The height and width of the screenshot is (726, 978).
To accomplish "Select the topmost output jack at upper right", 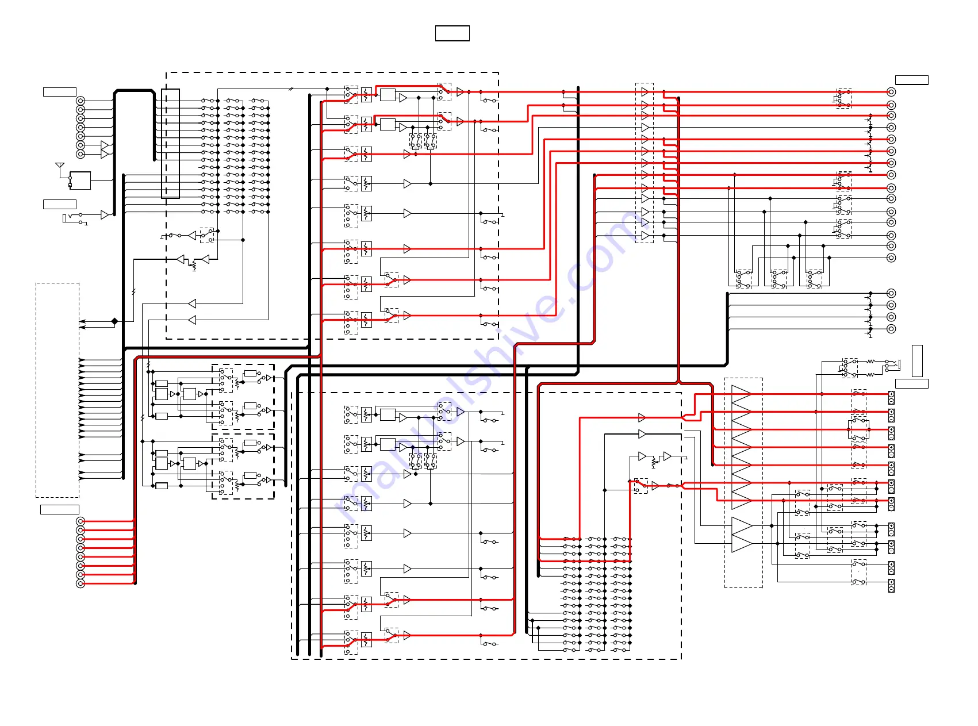I will [x=891, y=92].
